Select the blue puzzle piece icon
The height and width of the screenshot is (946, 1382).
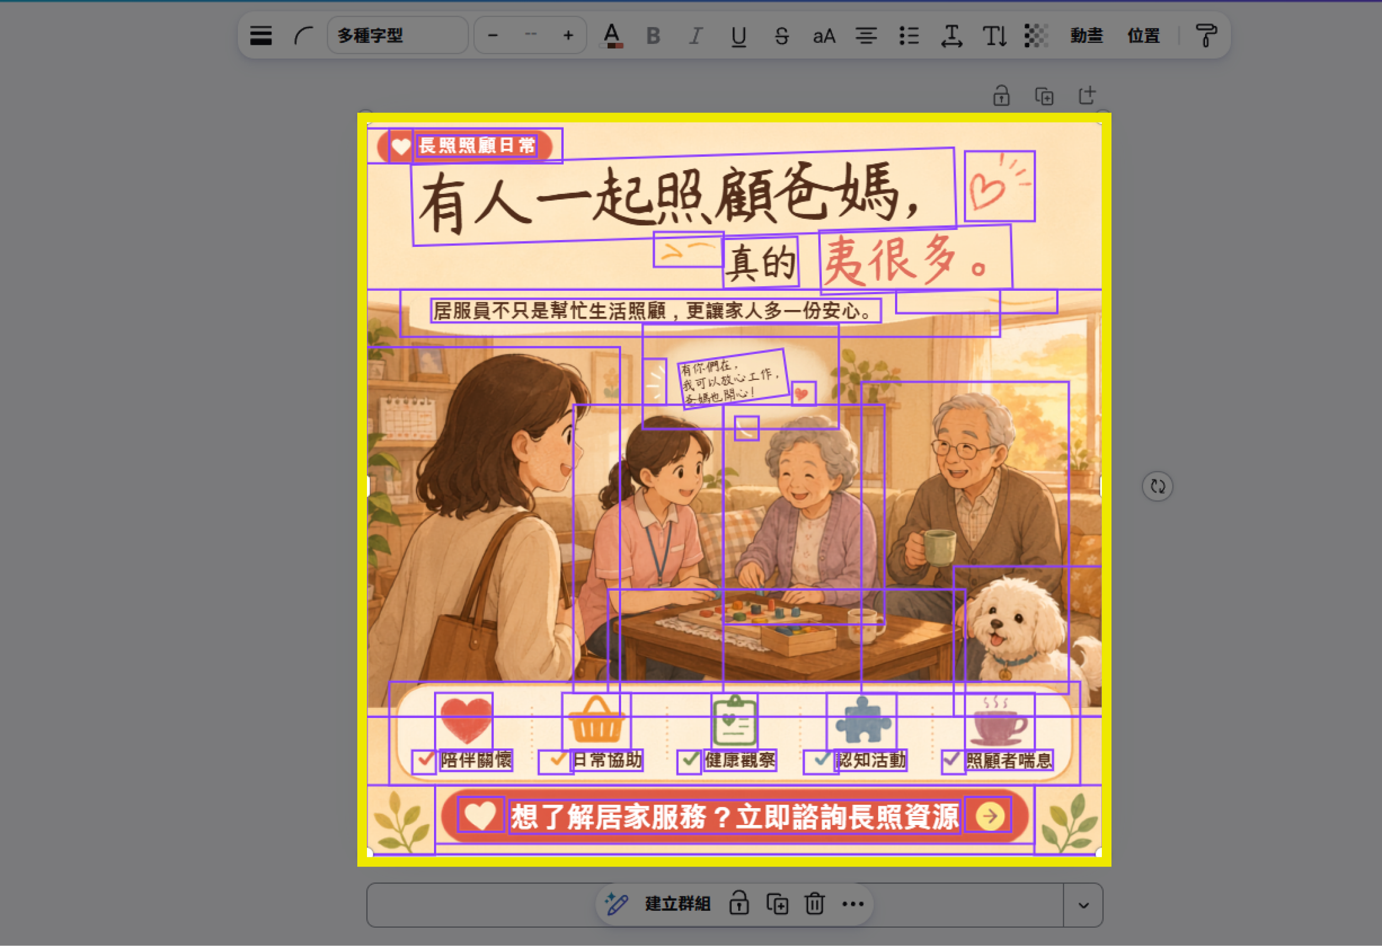[862, 721]
